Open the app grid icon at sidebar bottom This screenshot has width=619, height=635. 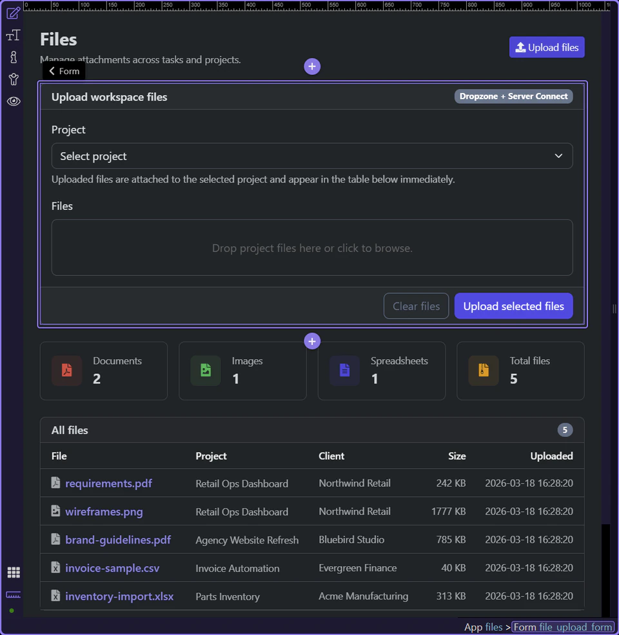pyautogui.click(x=13, y=572)
